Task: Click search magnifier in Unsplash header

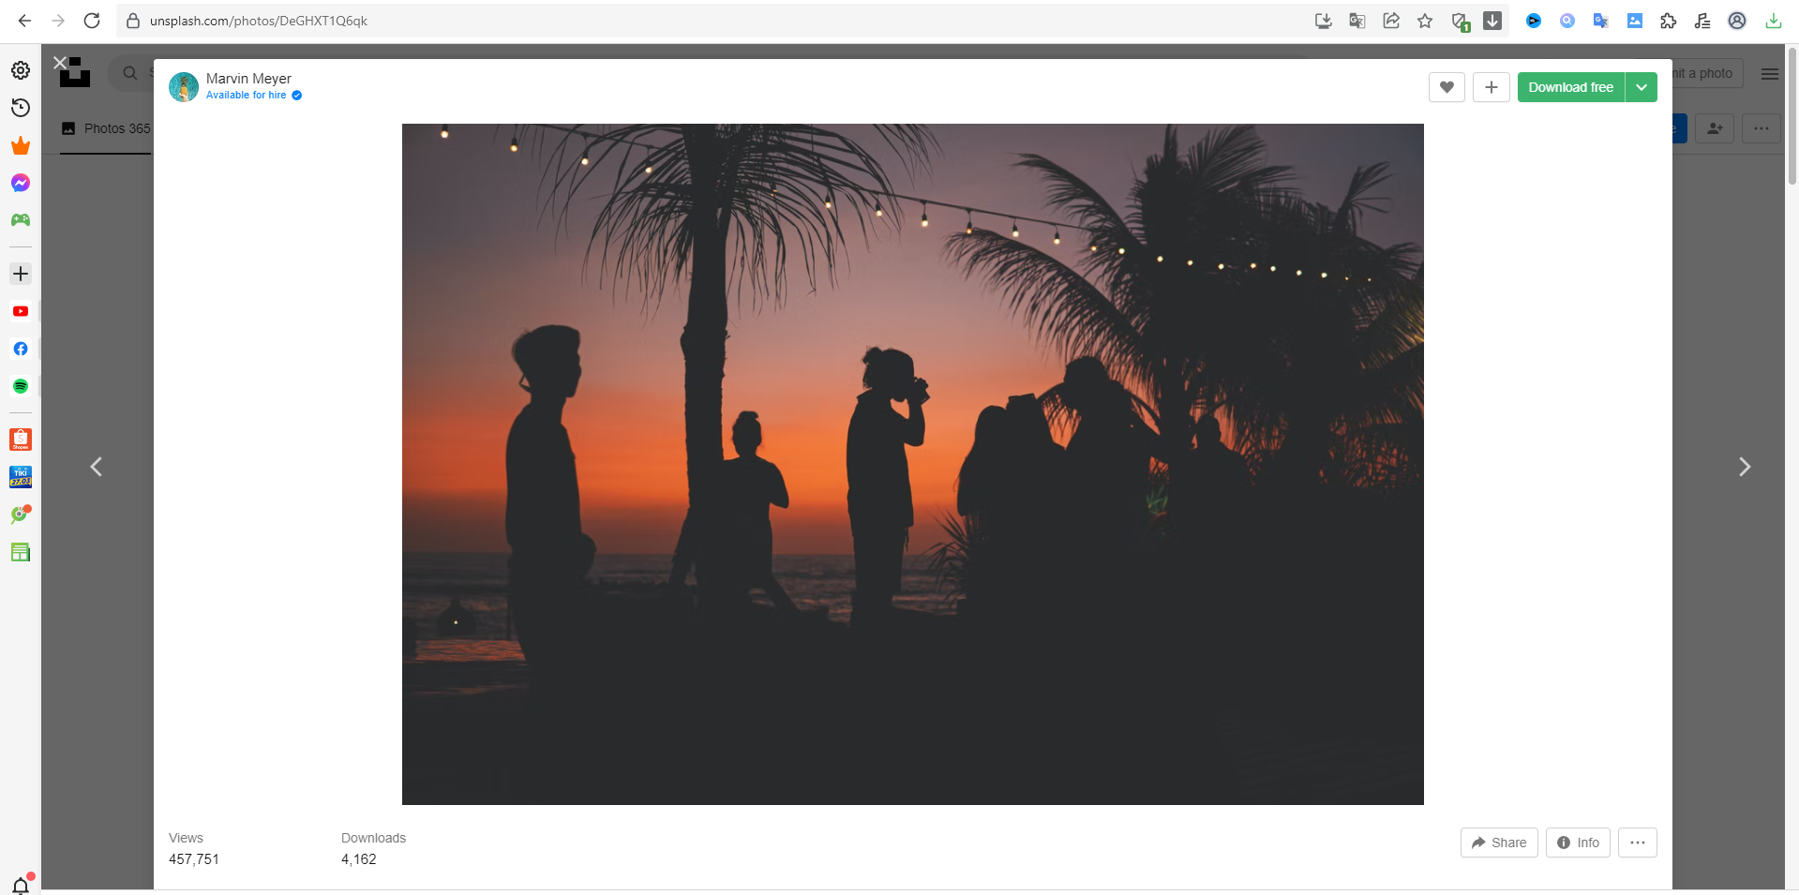Action: coord(130,73)
